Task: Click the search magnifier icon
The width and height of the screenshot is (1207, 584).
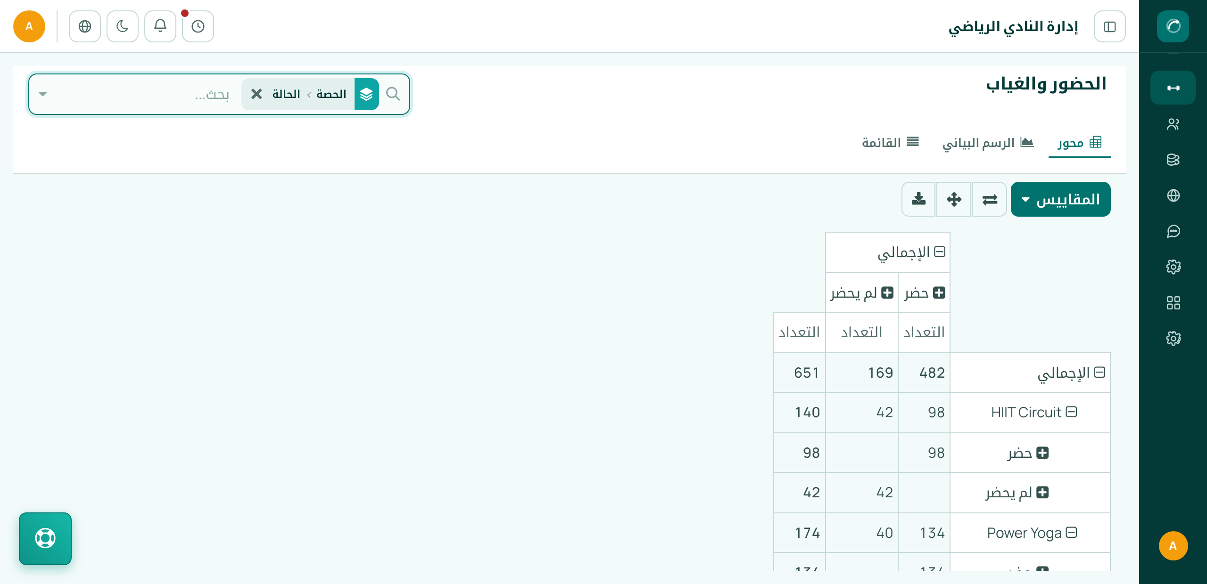Action: (393, 94)
